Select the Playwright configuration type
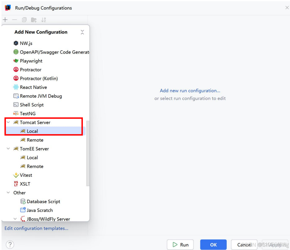Screen dimensions: 290x250 [x=31, y=61]
